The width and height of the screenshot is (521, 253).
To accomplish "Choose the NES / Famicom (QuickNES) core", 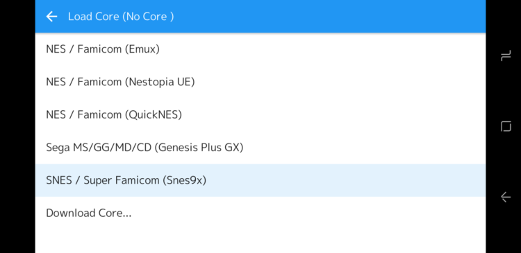I will point(260,115).
